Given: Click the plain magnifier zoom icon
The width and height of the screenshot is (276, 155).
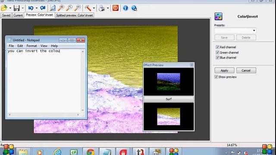Looking at the screenshot, I should (x=69, y=8).
